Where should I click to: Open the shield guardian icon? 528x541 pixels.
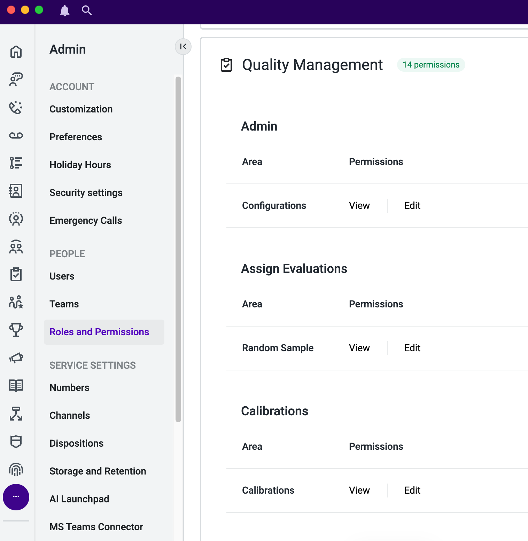click(16, 441)
